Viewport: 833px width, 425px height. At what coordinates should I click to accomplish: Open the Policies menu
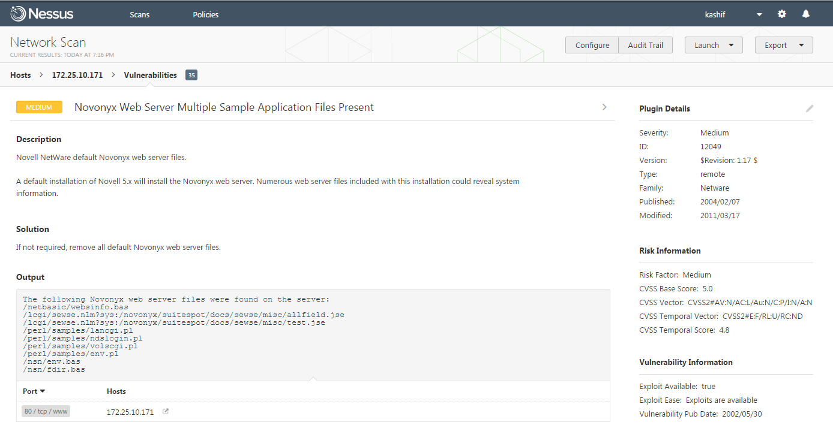[206, 14]
